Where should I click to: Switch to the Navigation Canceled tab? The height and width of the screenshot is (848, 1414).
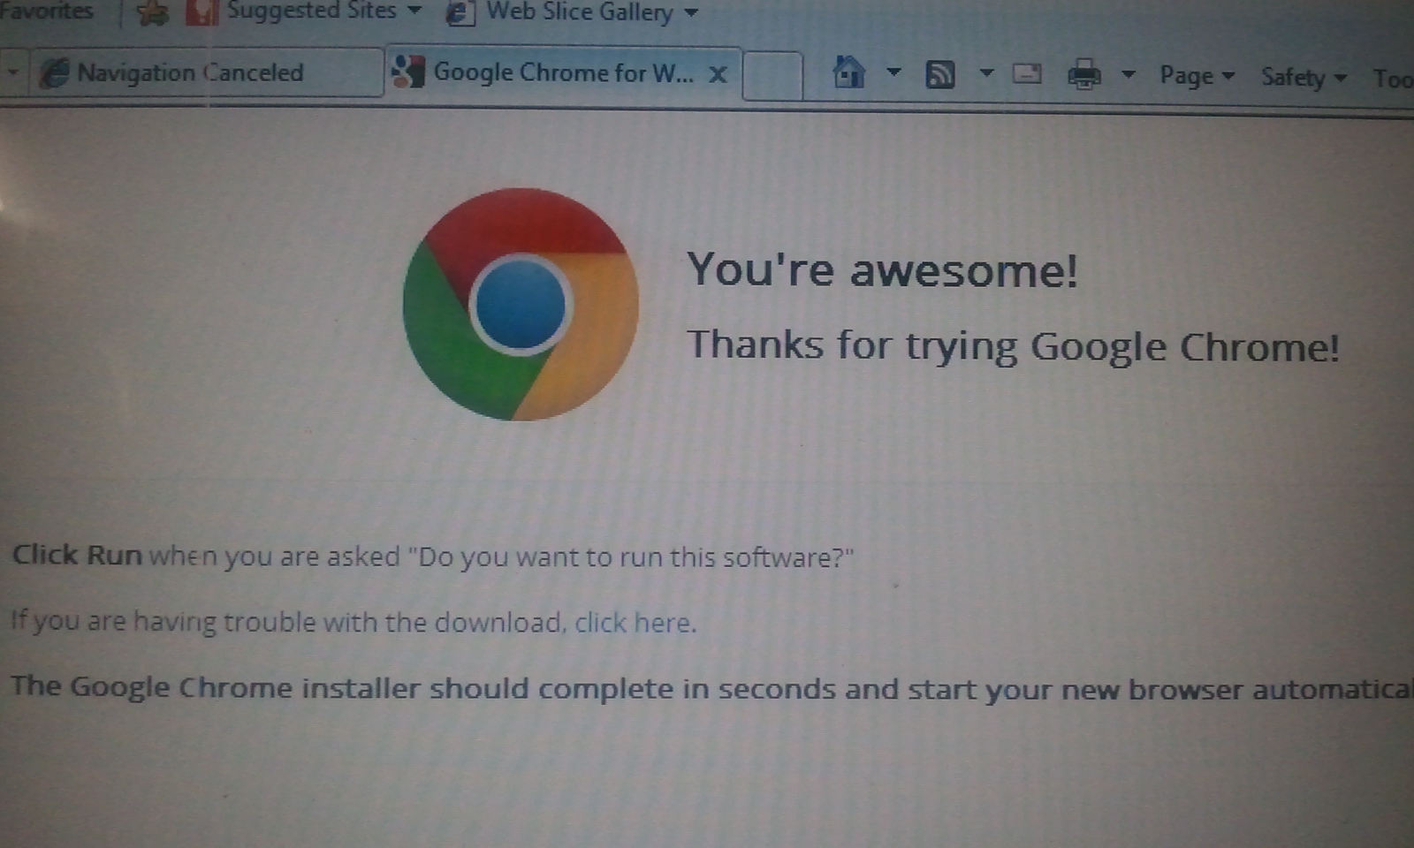(190, 72)
